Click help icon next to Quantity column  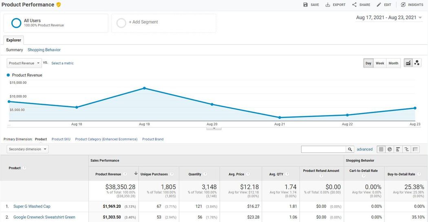coord(205,174)
